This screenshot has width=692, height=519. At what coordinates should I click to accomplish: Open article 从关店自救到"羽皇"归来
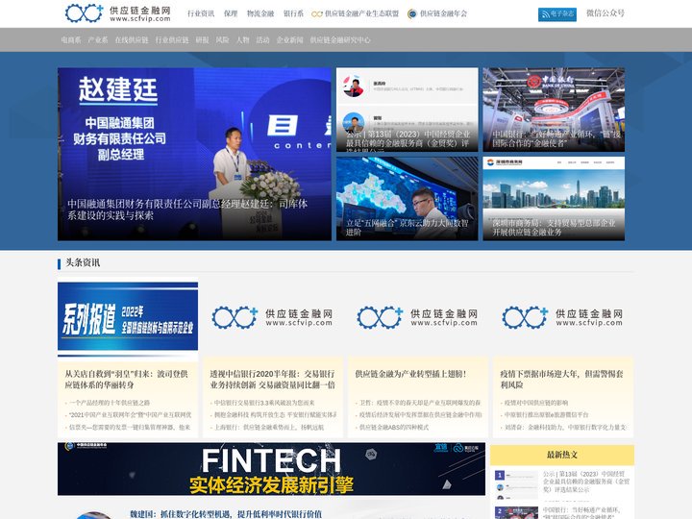click(x=127, y=379)
